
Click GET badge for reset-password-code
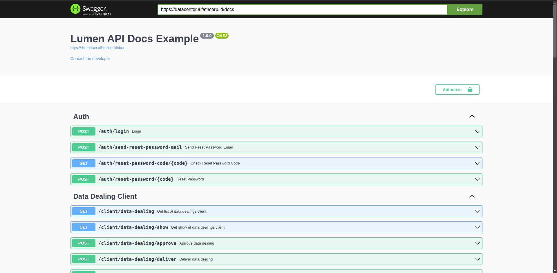(x=84, y=163)
